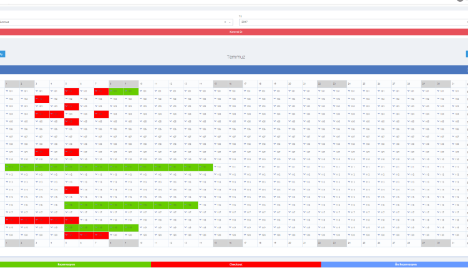This screenshot has height=268, width=468.
Task: Open green reserved room 101 on day 8
Action: pyautogui.click(x=116, y=92)
